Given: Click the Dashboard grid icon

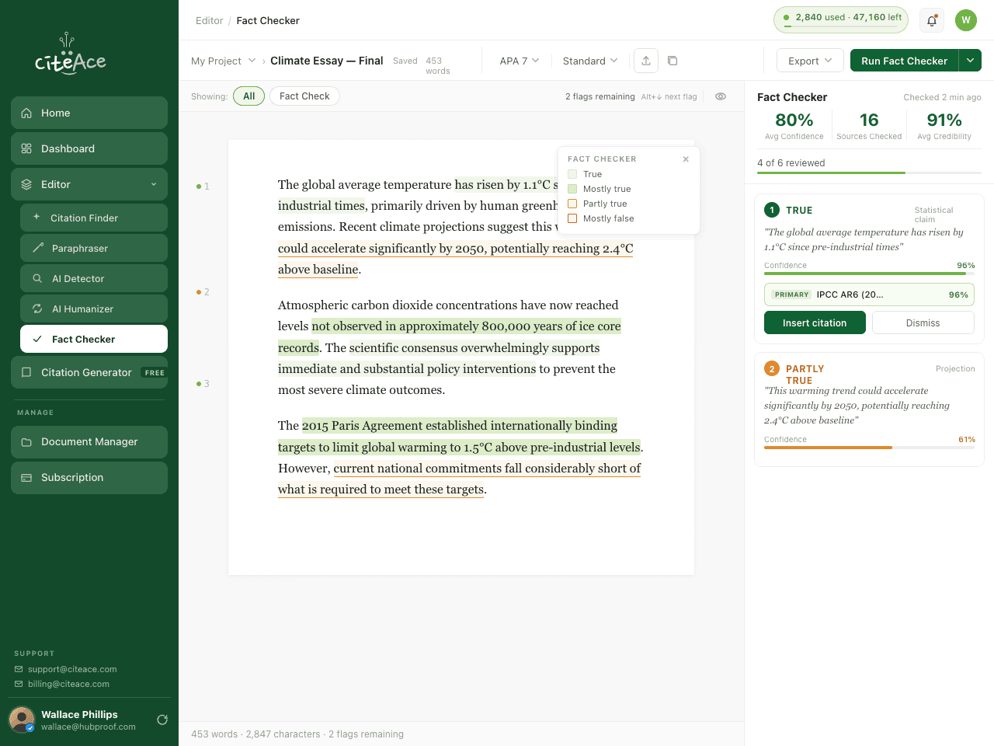Looking at the screenshot, I should click(26, 148).
